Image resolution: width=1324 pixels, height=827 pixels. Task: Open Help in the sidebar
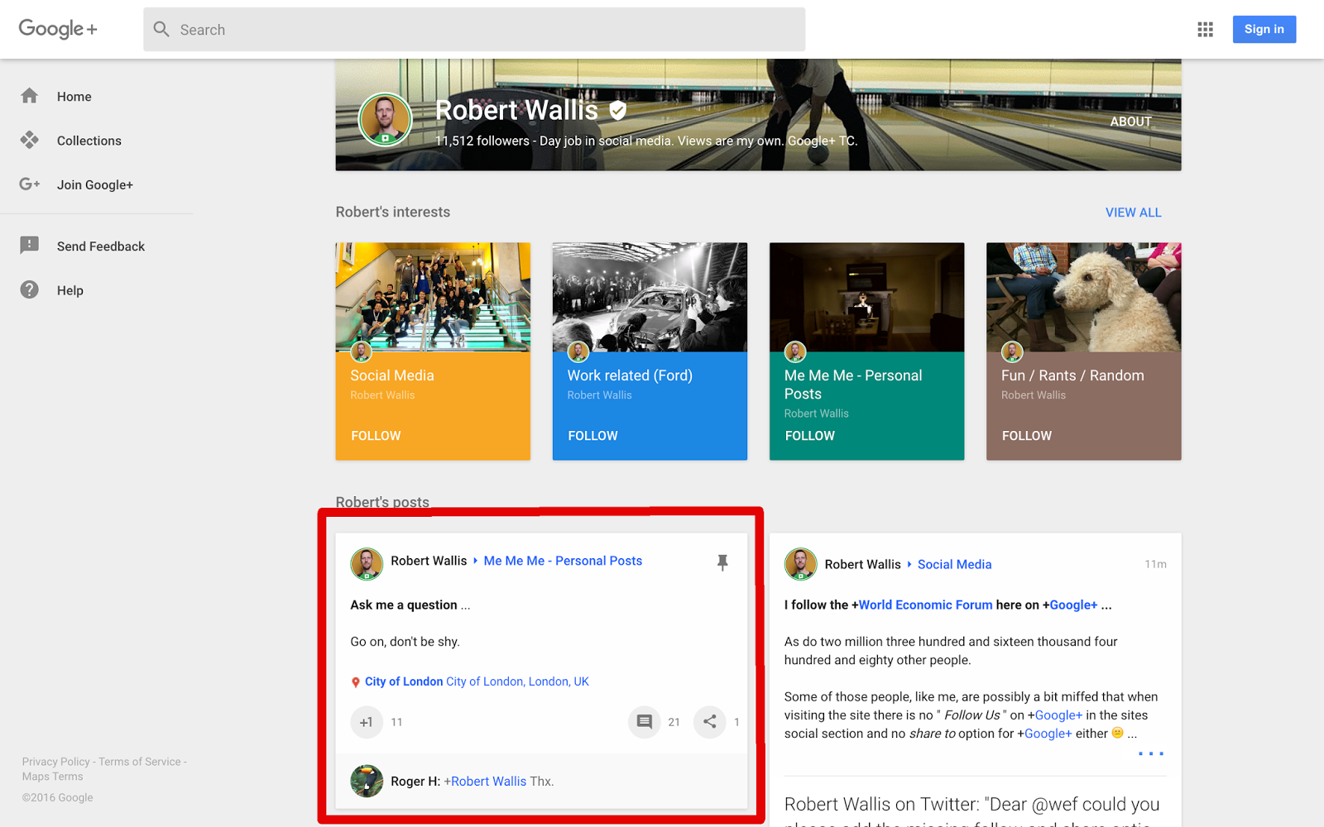click(70, 290)
